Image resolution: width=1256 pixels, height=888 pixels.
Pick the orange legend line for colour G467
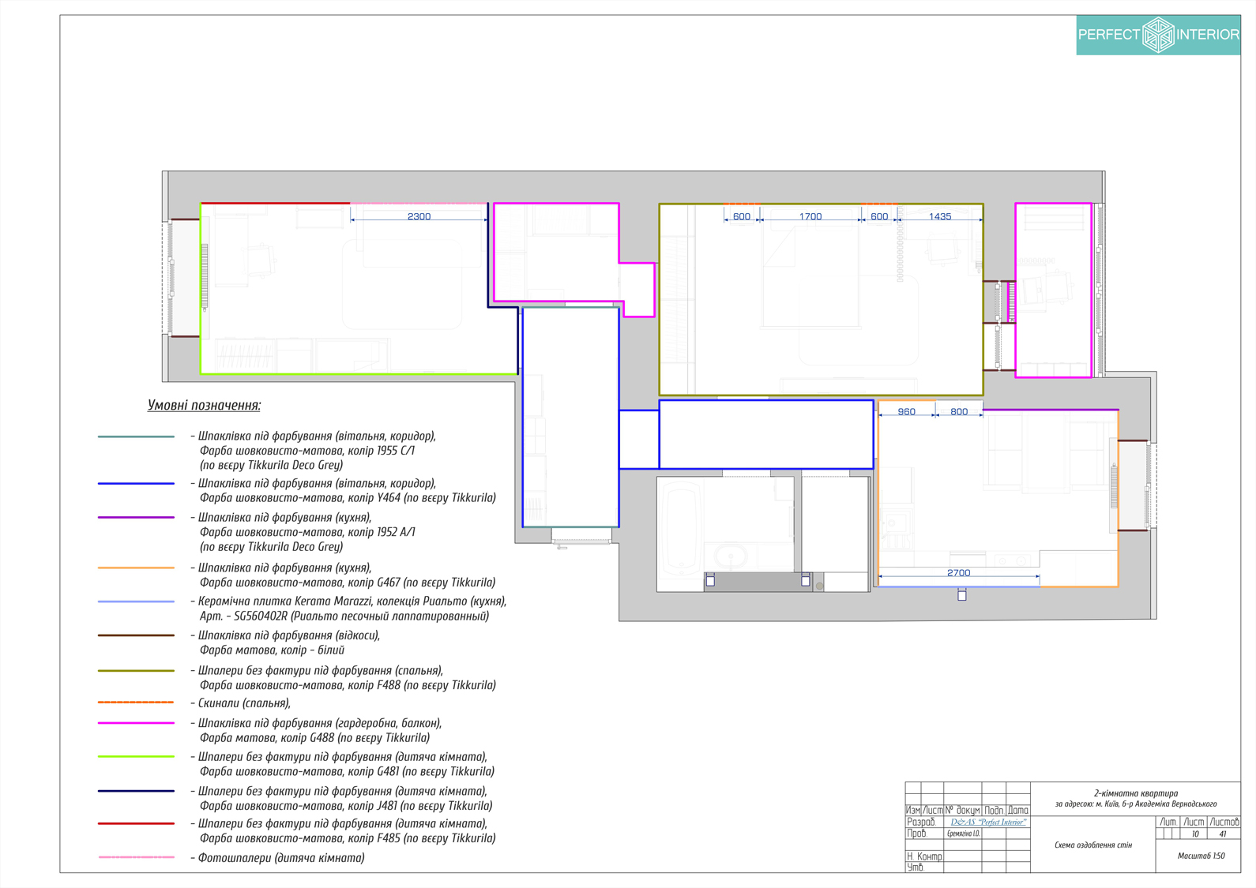(x=136, y=568)
